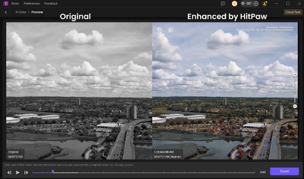The width and height of the screenshot is (304, 179).
Task: Click the AI Color breadcrumb
Action: click(21, 12)
